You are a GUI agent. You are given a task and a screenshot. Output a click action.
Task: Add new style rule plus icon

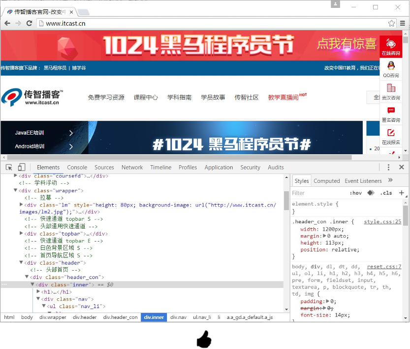(401, 193)
